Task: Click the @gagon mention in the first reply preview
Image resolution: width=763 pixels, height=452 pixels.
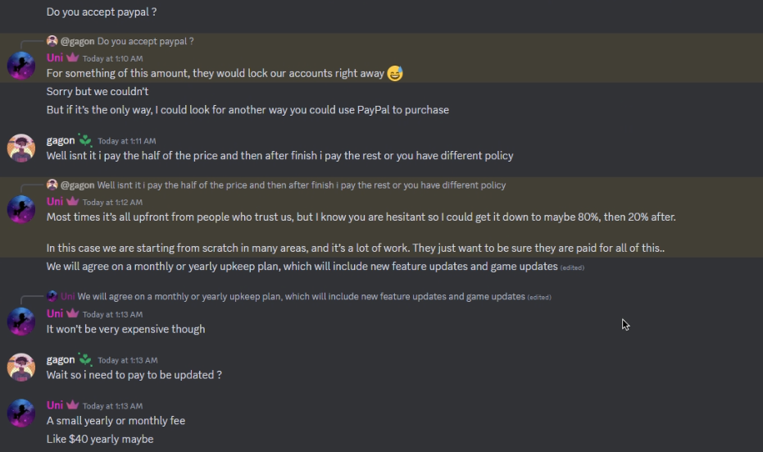Action: click(78, 41)
